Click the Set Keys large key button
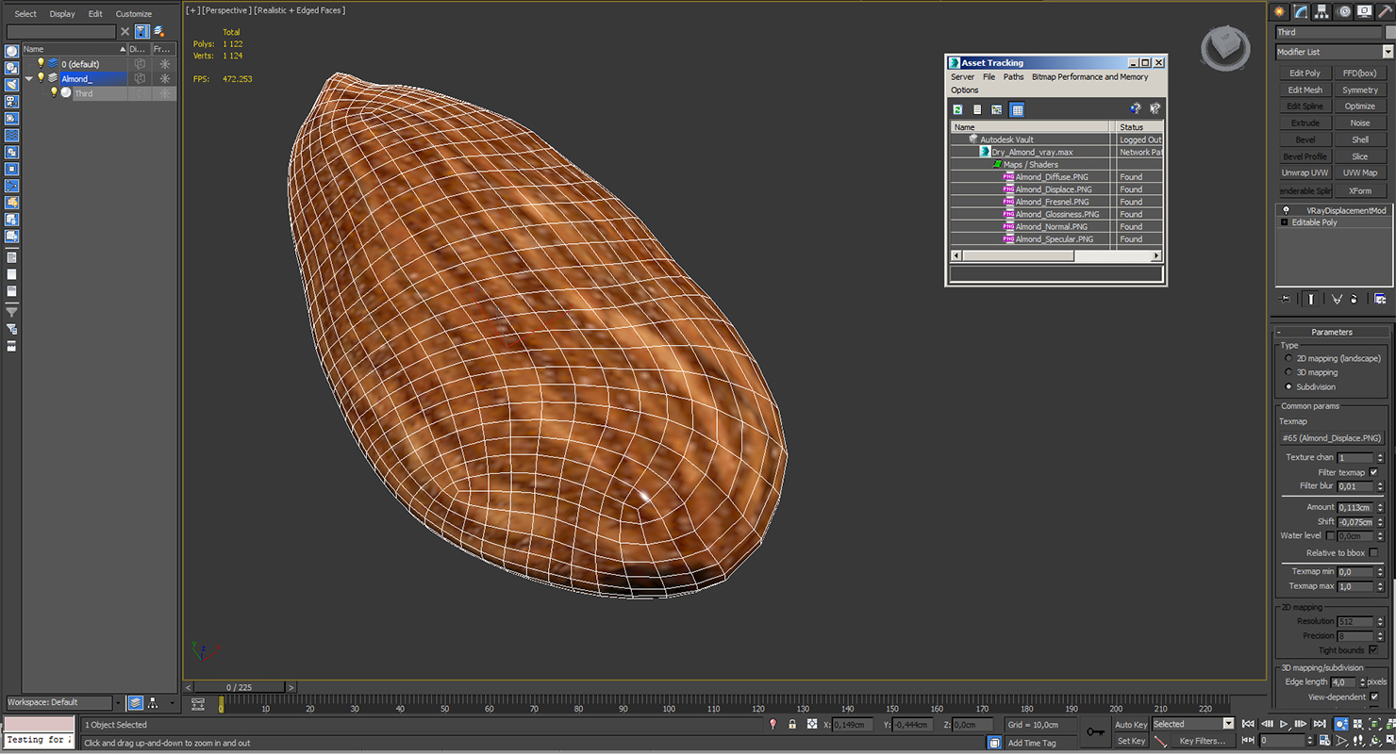1396x754 pixels. 1095,731
